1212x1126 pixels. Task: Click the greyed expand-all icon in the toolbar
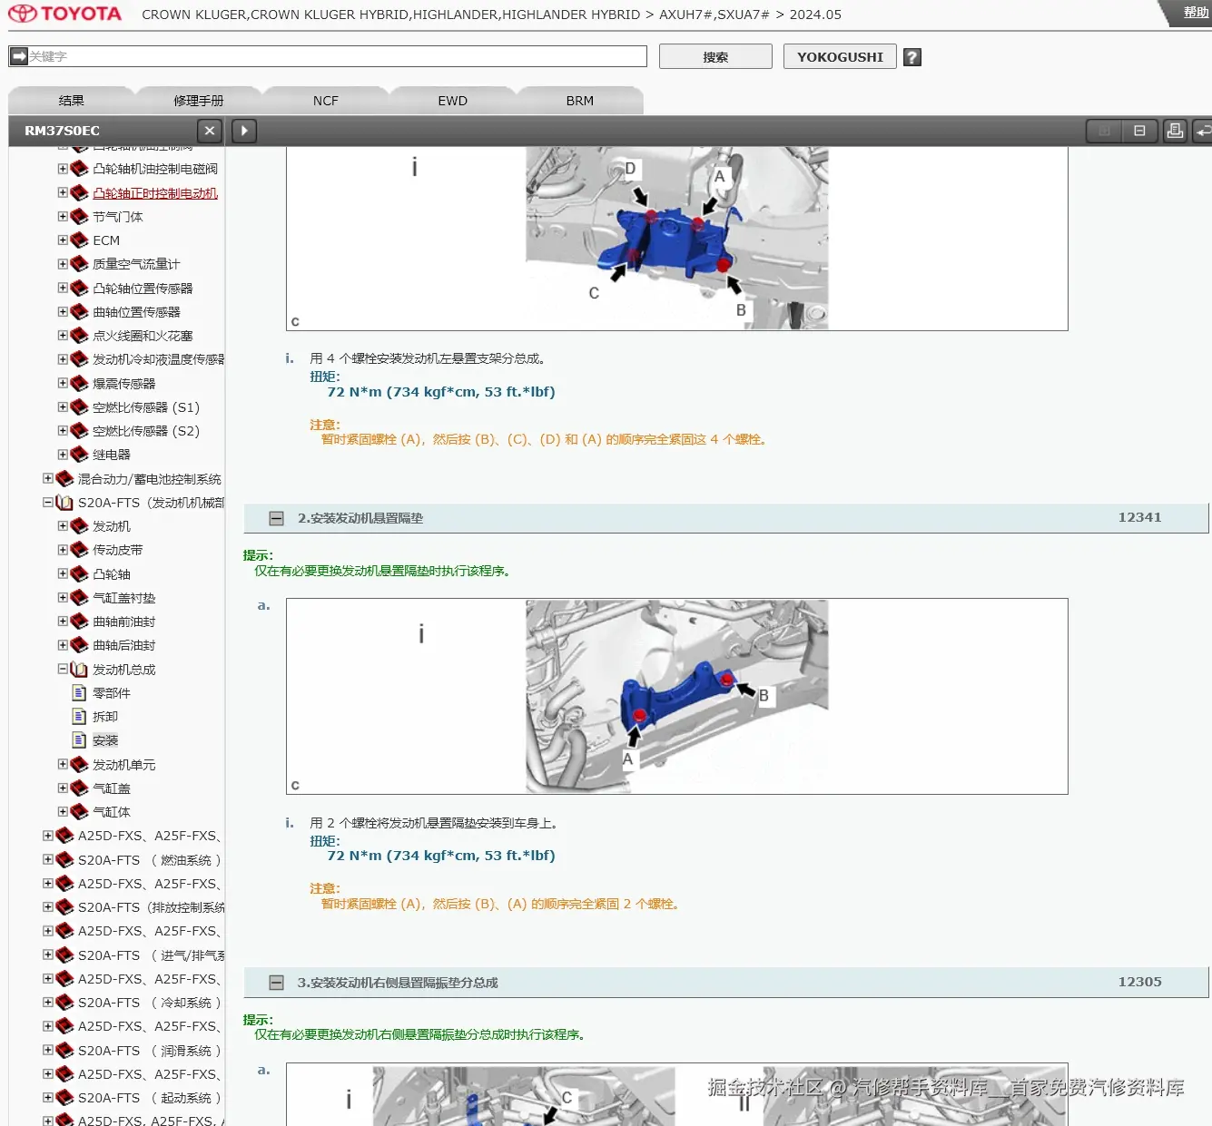click(x=1105, y=131)
